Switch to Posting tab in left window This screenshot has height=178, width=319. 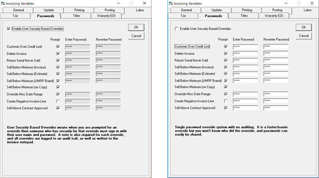point(109,10)
